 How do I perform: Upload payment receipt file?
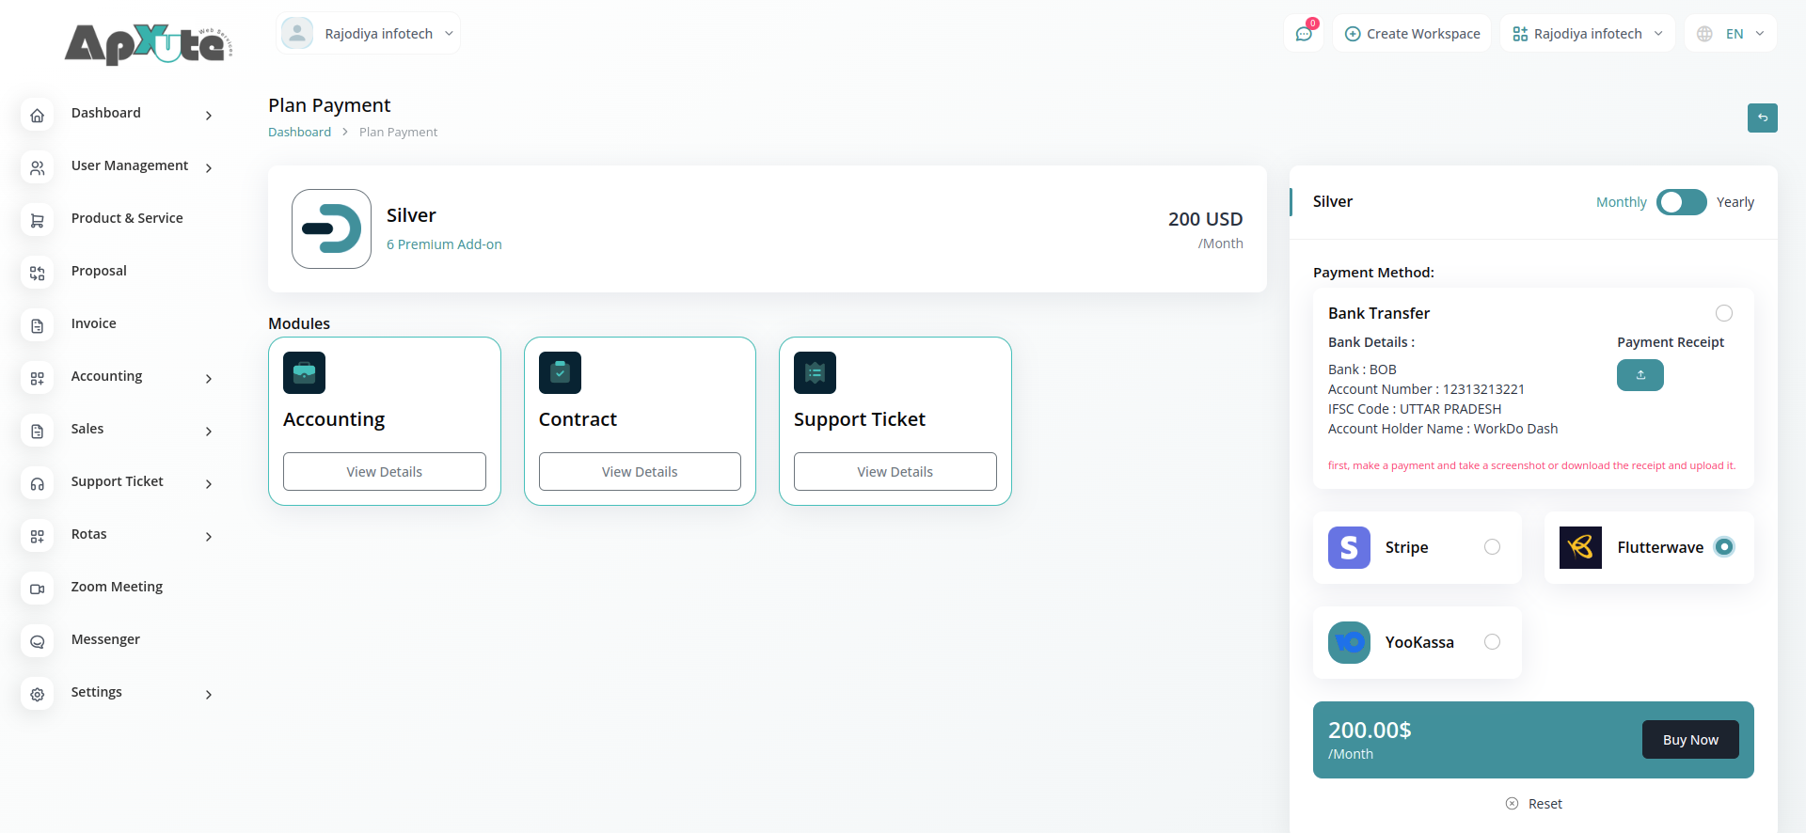pos(1640,375)
